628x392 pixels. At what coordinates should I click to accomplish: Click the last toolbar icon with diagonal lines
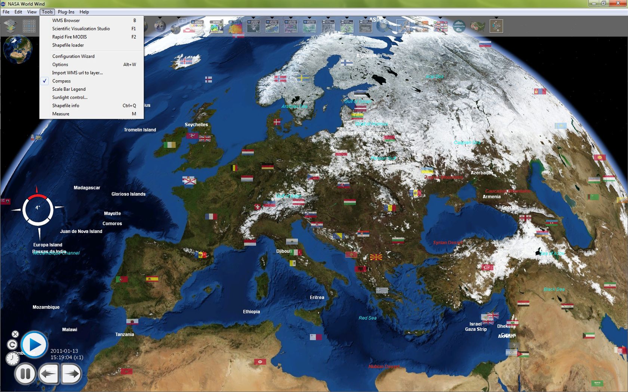click(x=496, y=26)
